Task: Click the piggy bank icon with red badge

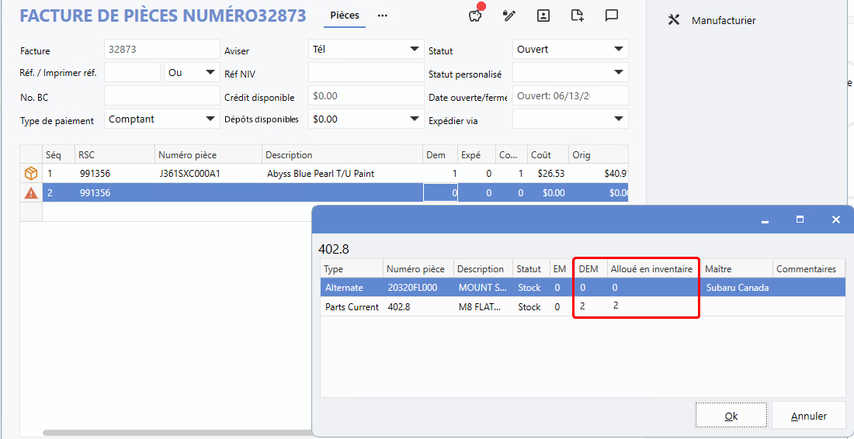Action: (x=477, y=16)
